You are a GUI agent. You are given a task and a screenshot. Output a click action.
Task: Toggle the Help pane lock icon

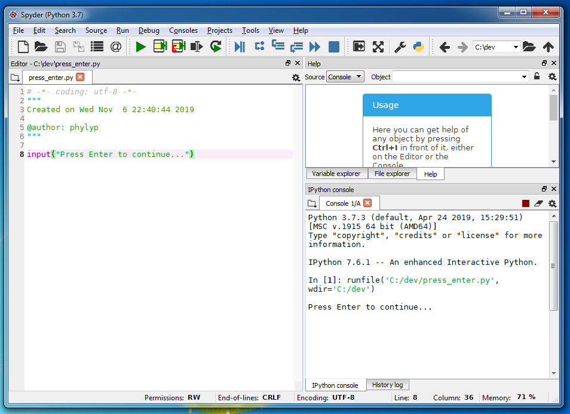pyautogui.click(x=537, y=76)
